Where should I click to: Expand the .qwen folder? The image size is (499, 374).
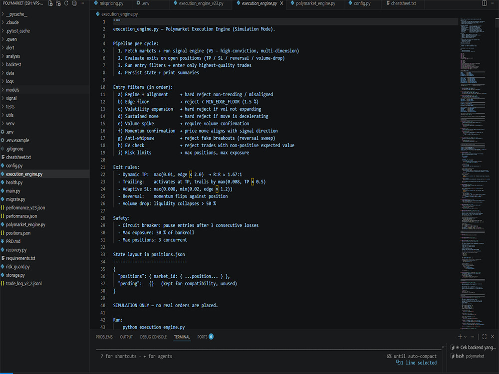click(45, 39)
